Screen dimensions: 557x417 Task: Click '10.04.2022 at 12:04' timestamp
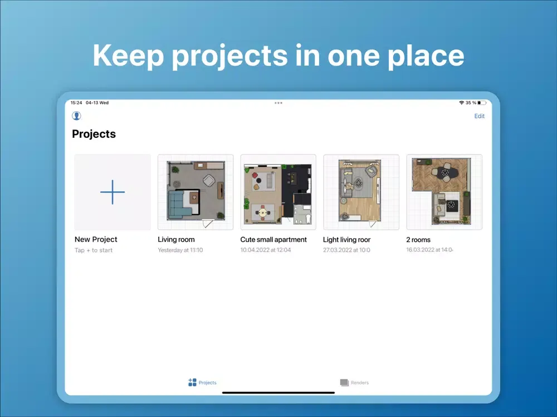pos(266,250)
